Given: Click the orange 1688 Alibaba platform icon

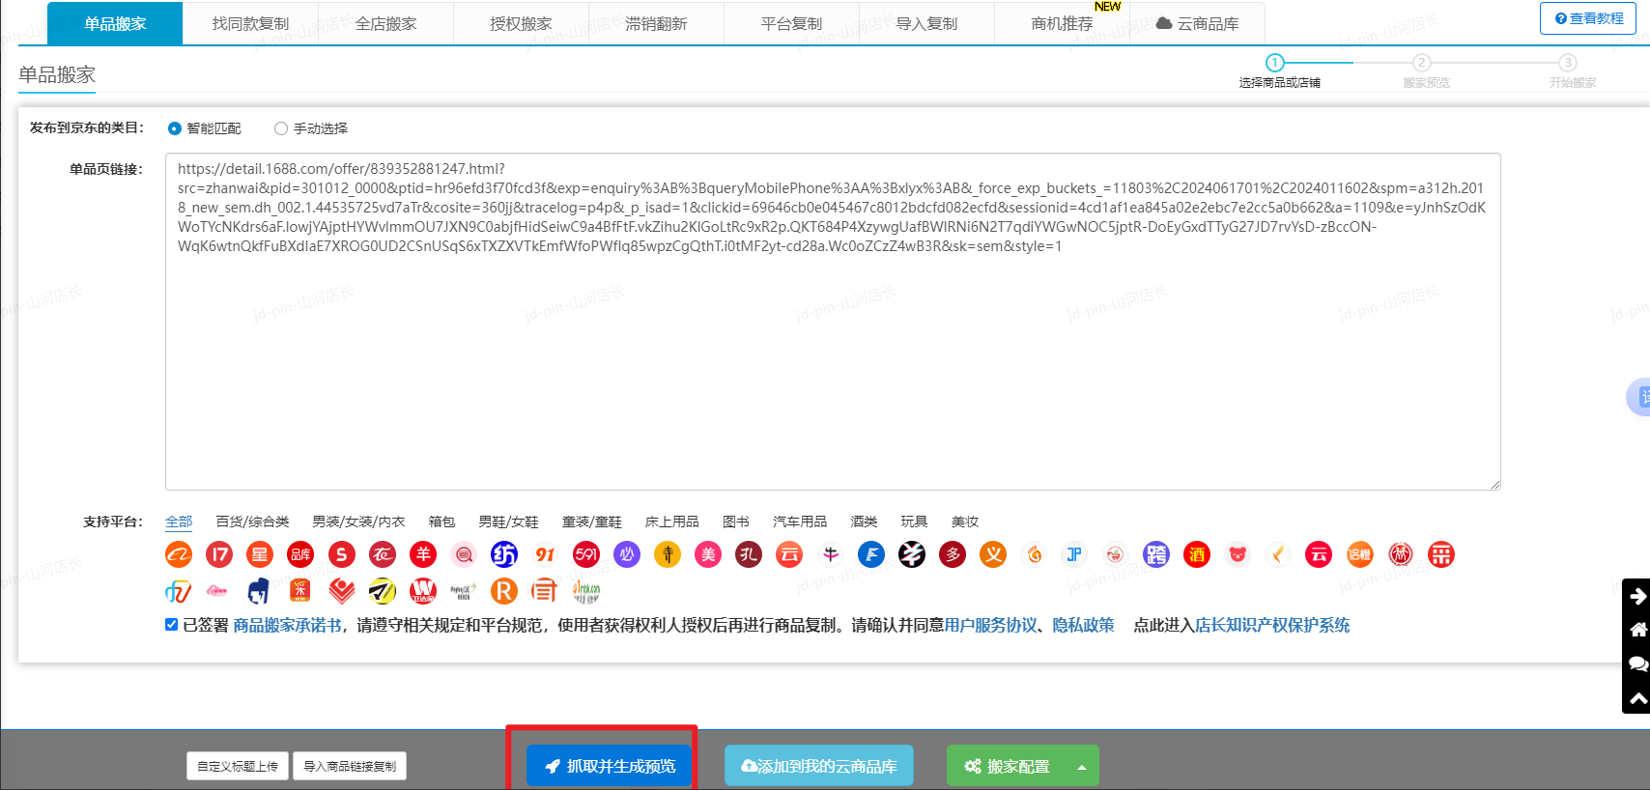Looking at the screenshot, I should (179, 554).
